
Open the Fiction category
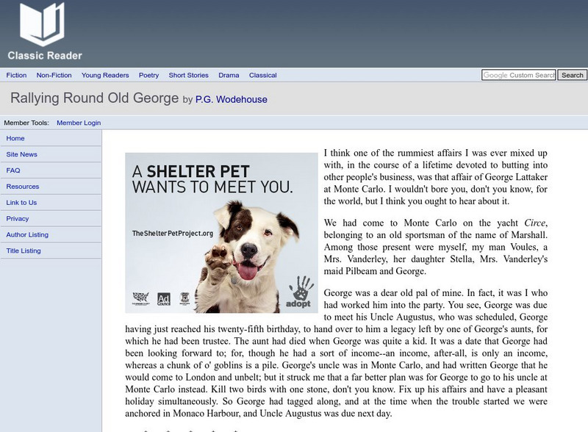pos(15,75)
